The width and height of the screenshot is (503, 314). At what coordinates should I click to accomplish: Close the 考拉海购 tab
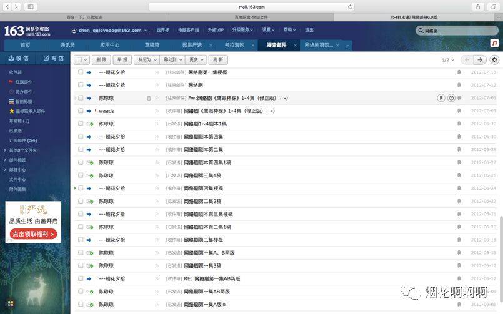tap(253, 45)
